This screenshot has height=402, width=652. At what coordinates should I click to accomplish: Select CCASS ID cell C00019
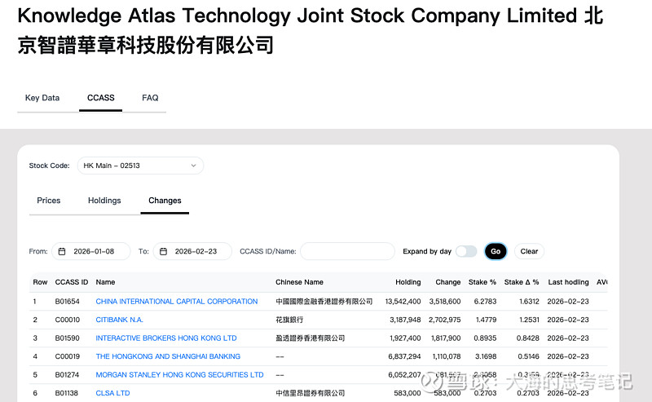tap(67, 356)
